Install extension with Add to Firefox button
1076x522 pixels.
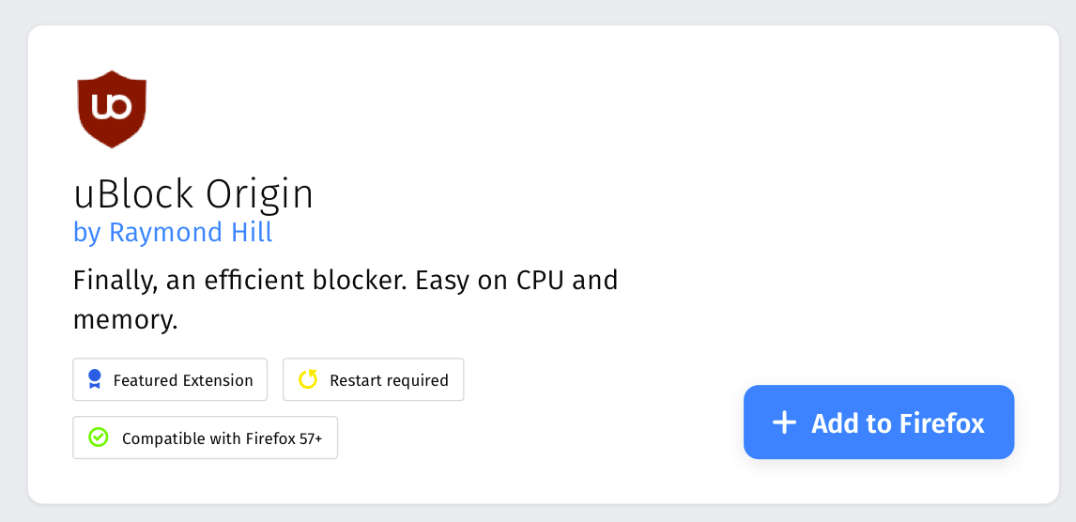click(879, 422)
